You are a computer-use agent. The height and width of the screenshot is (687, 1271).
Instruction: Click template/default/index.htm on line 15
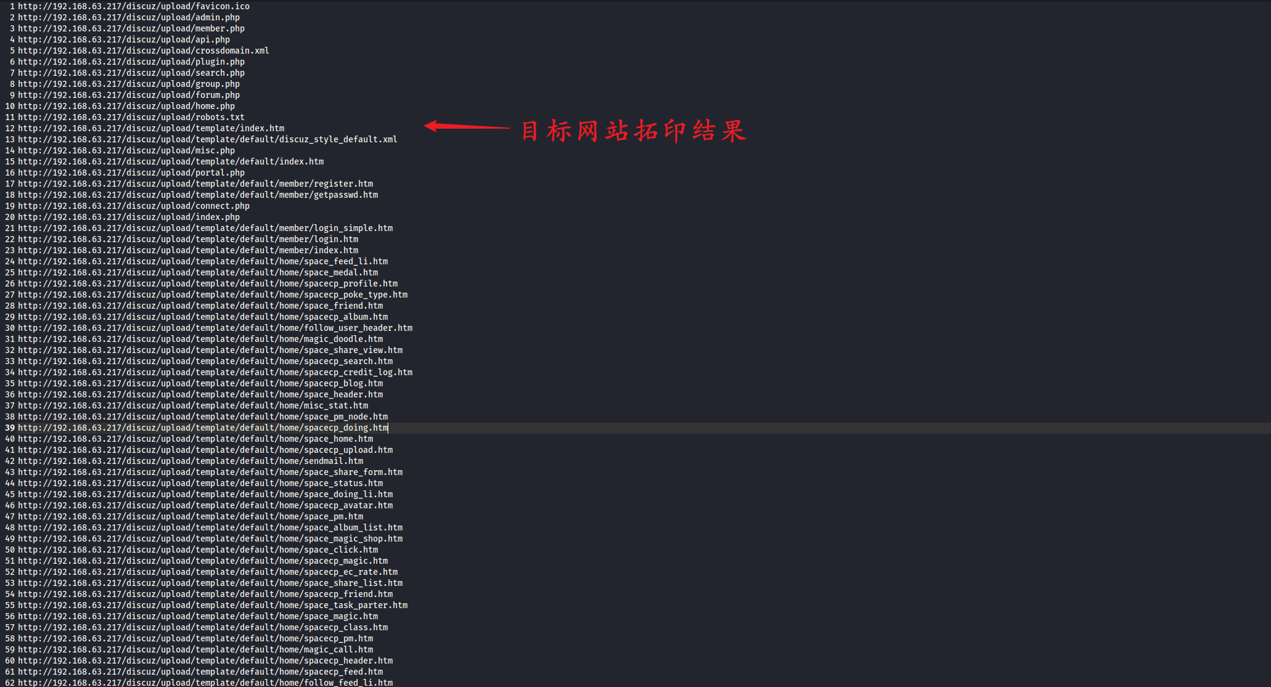[171, 161]
